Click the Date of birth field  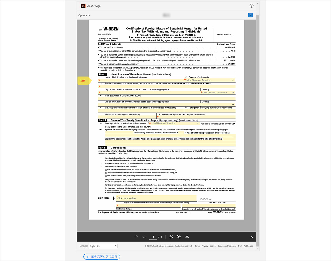tap(196, 117)
